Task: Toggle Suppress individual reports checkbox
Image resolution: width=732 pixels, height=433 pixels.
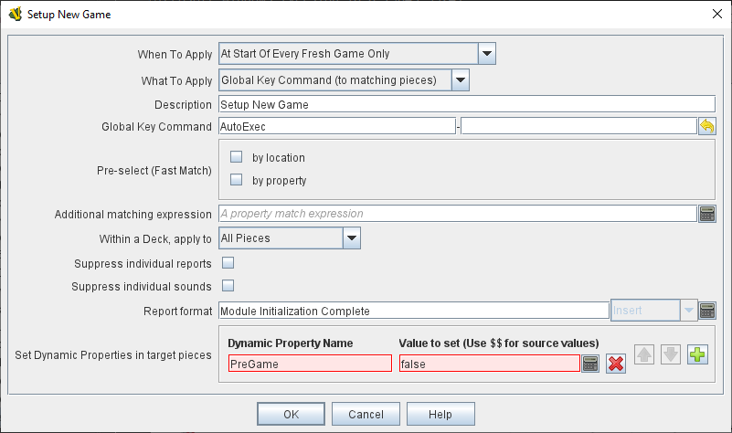Action: 228,263
